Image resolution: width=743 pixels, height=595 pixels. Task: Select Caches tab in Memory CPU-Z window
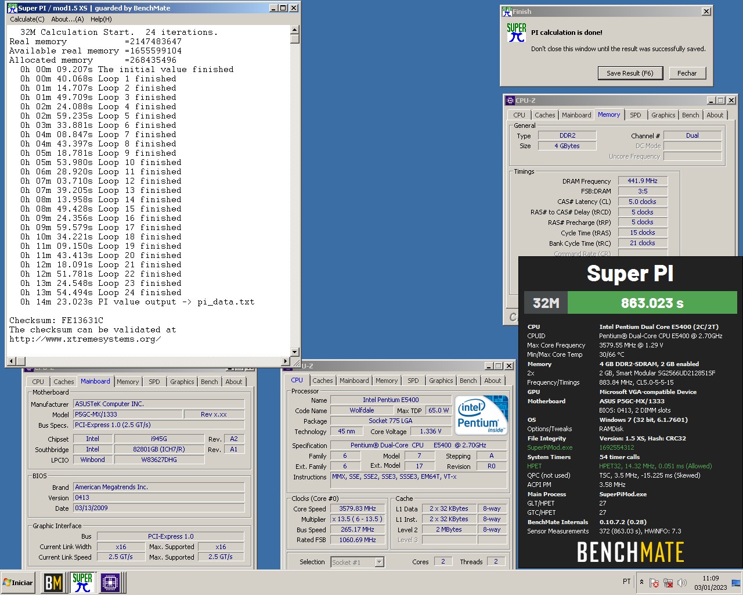pyautogui.click(x=545, y=115)
